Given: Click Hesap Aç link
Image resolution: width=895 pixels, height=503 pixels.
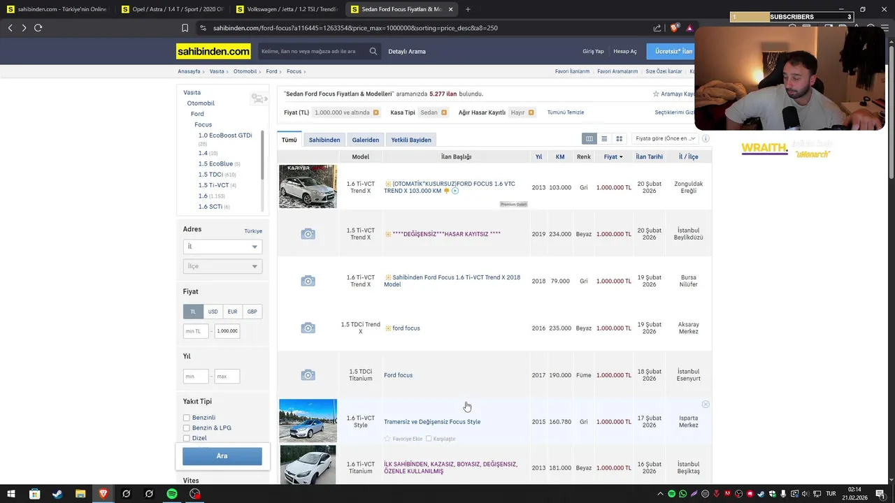Looking at the screenshot, I should tap(625, 51).
